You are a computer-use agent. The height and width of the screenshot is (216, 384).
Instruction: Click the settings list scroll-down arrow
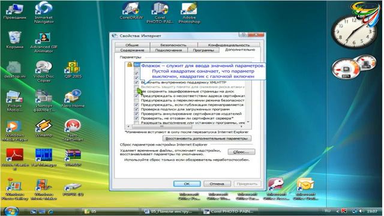pos(248,122)
